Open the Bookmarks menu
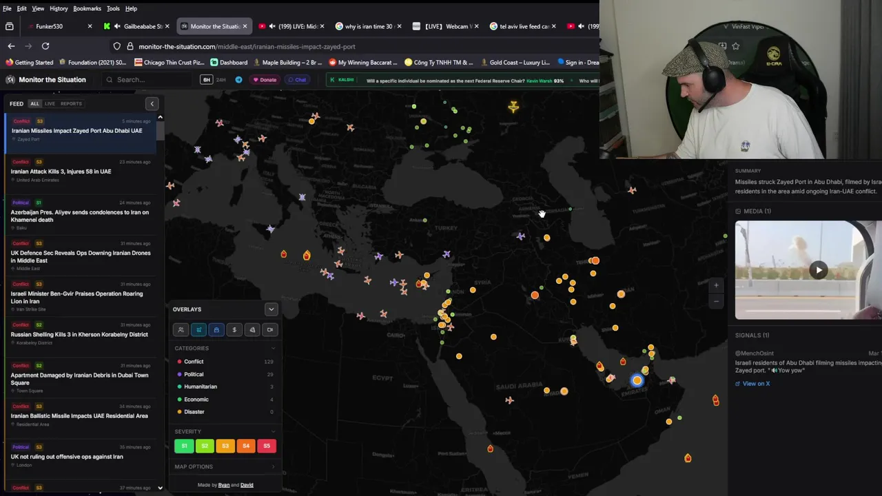The height and width of the screenshot is (496, 882). point(88,8)
